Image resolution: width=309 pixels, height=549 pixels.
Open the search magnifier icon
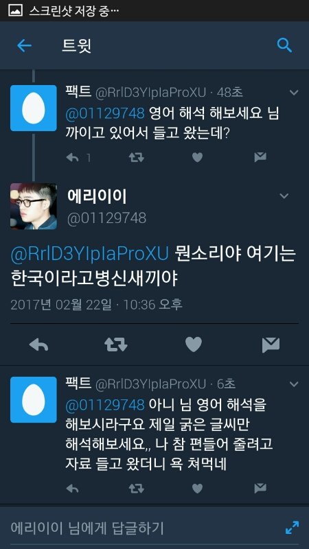click(x=284, y=45)
